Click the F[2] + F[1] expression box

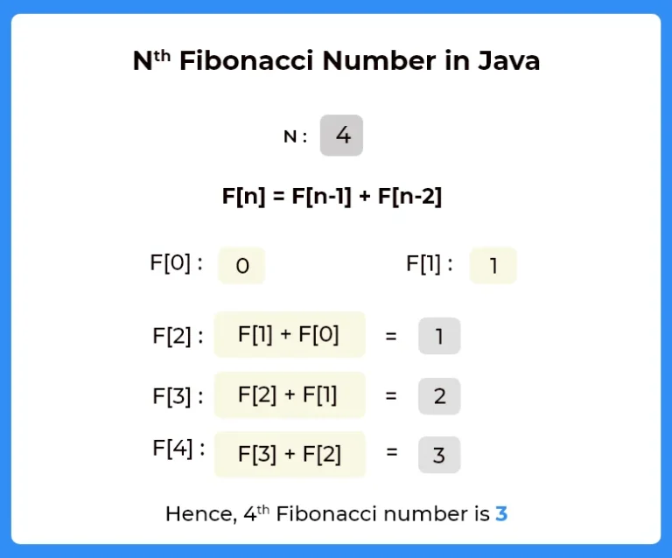coord(290,394)
